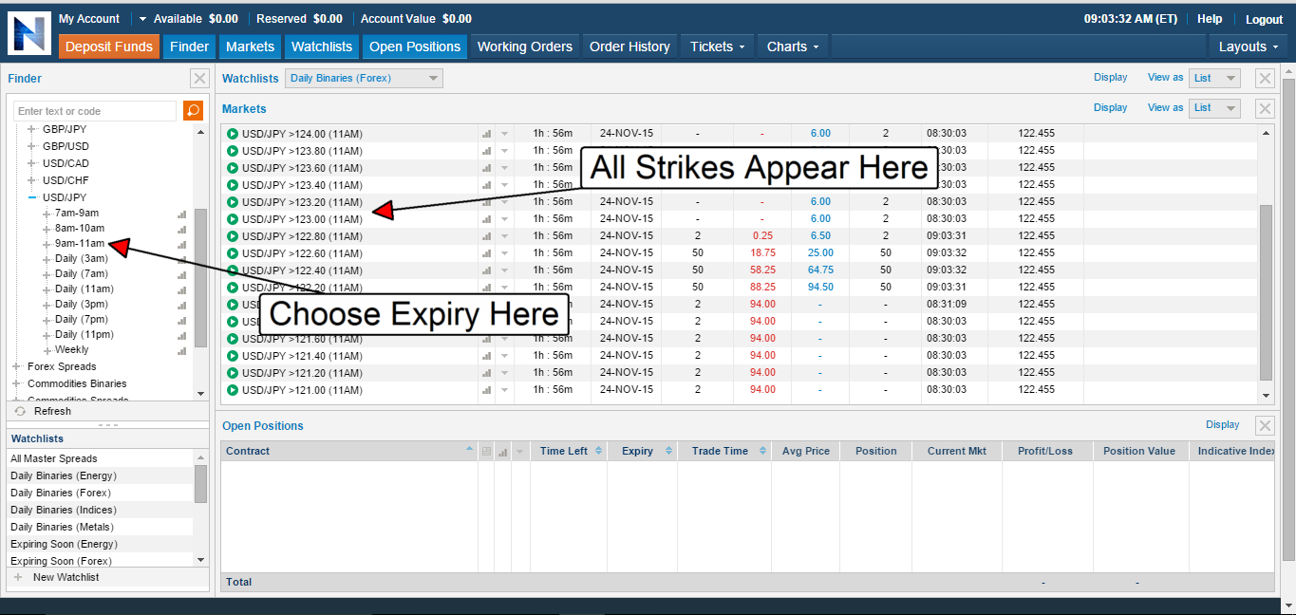
Task: Select Daily Binaries (Indices) watchlist
Action: point(64,510)
